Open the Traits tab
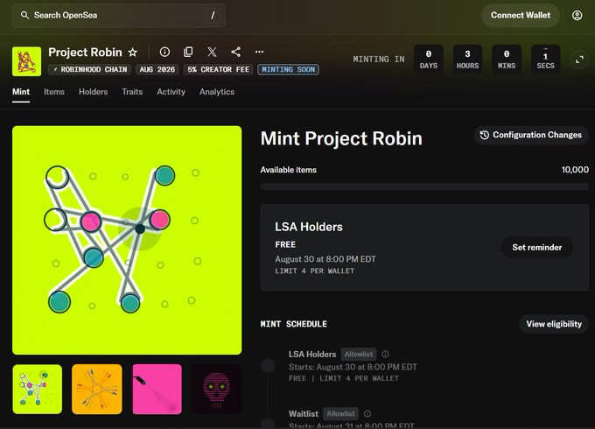 132,92
